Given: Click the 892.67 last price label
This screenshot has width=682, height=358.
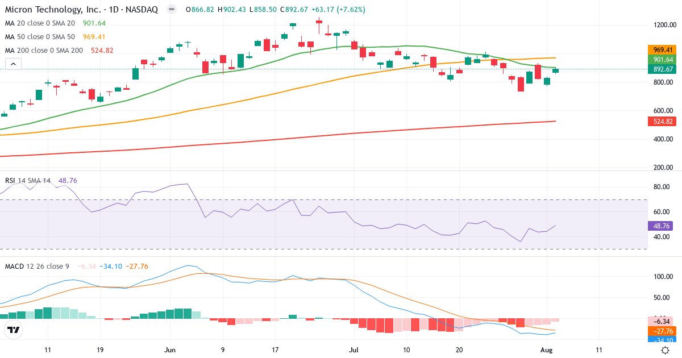Looking at the screenshot, I should pyautogui.click(x=661, y=69).
